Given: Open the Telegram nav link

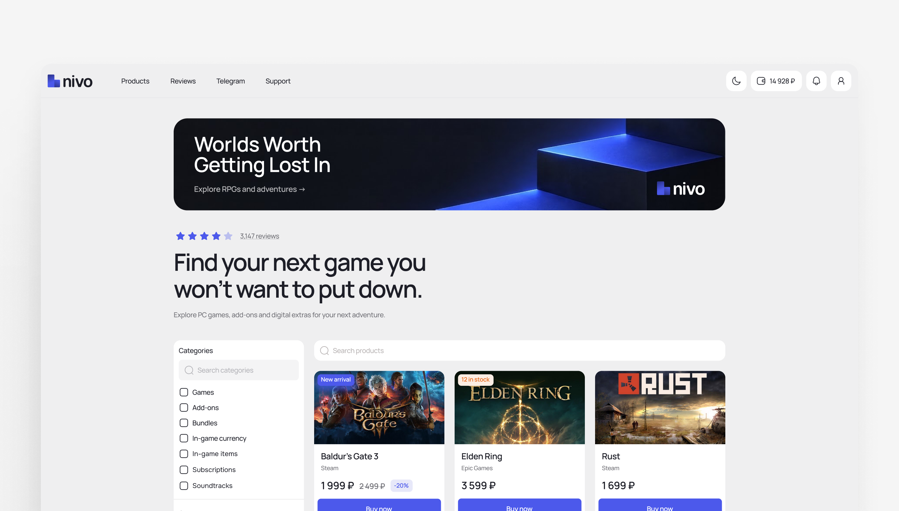Looking at the screenshot, I should click(x=230, y=81).
